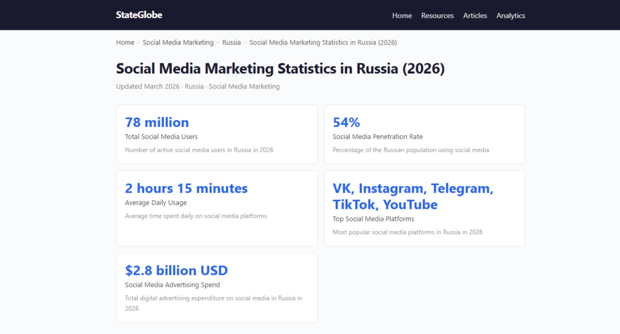Open the Analytics navigation menu item

pyautogui.click(x=510, y=16)
